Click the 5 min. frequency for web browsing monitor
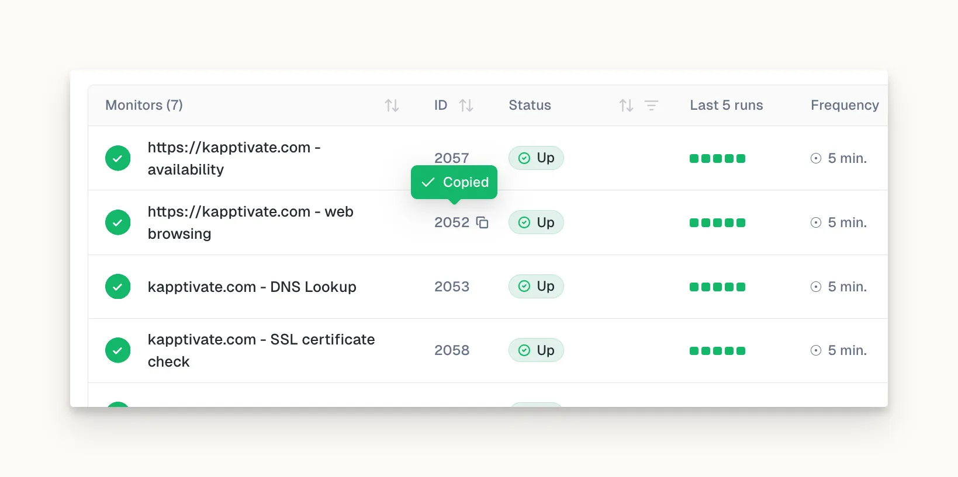 coord(847,222)
